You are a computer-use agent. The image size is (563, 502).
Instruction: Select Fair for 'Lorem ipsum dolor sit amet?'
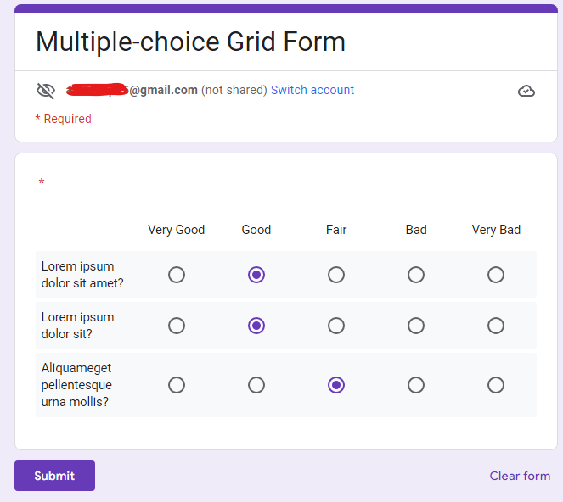click(336, 275)
